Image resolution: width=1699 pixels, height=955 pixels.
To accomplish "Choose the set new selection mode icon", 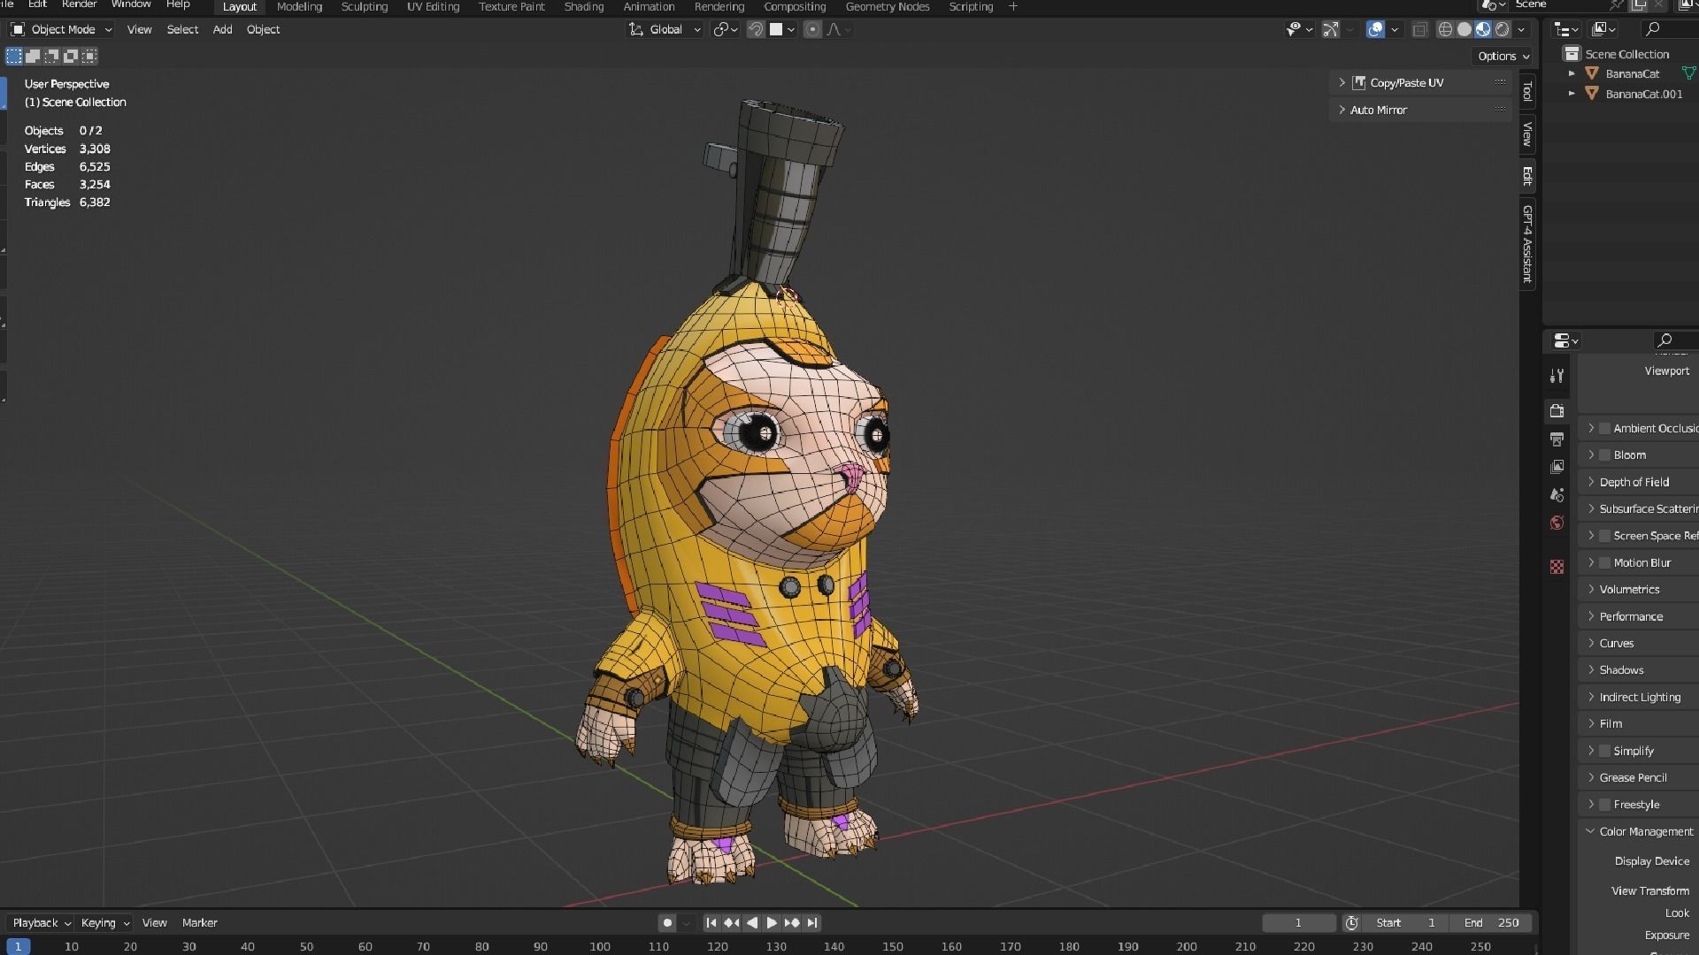I will (x=14, y=56).
